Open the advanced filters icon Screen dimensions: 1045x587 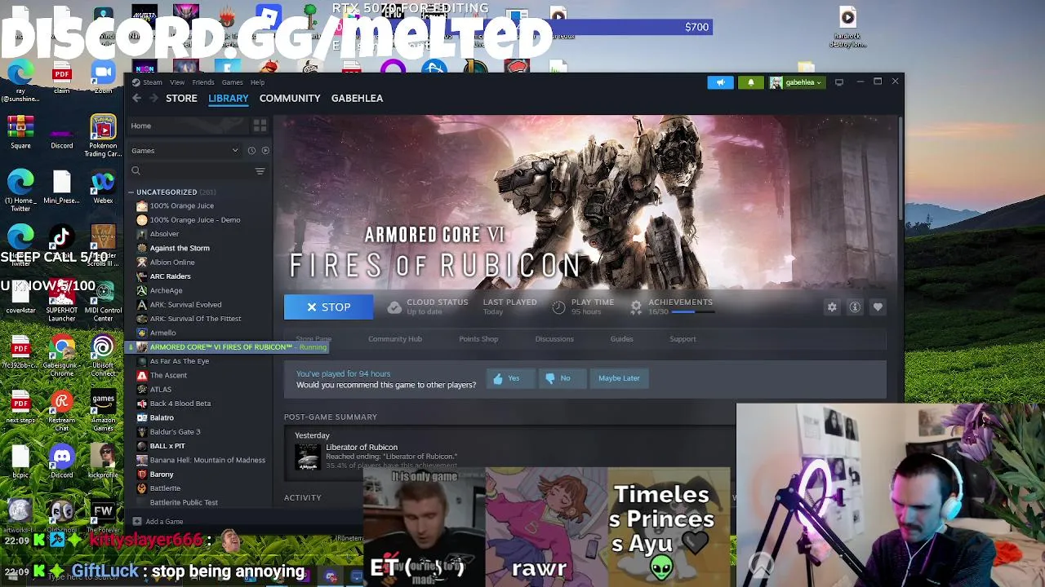pyautogui.click(x=260, y=171)
